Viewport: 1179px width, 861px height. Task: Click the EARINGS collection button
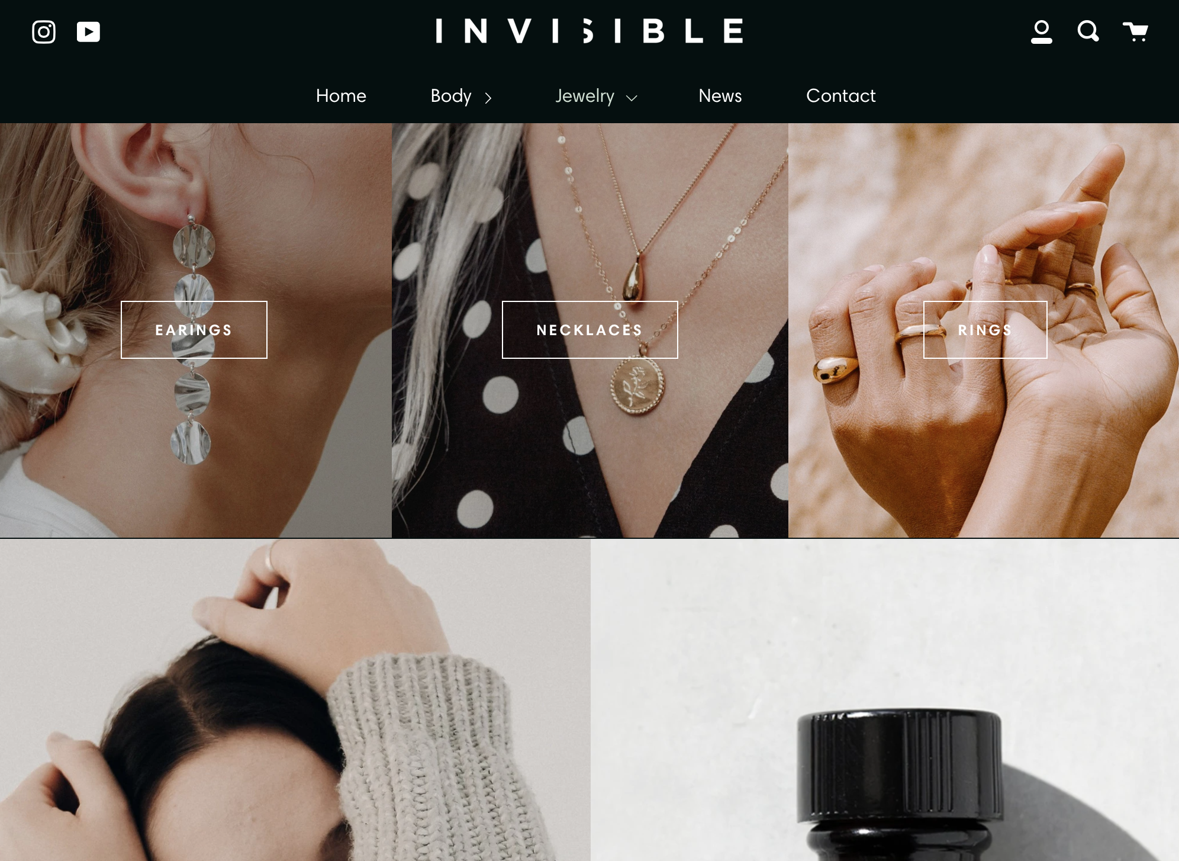coord(194,330)
